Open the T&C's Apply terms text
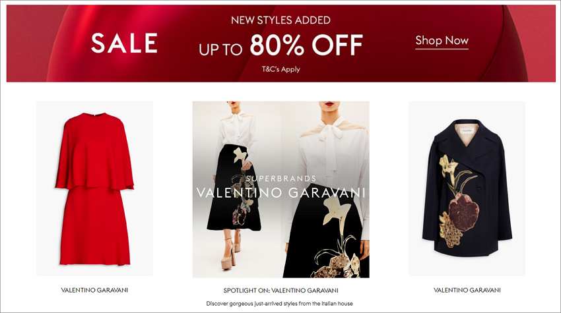The width and height of the screenshot is (561, 313). click(281, 69)
